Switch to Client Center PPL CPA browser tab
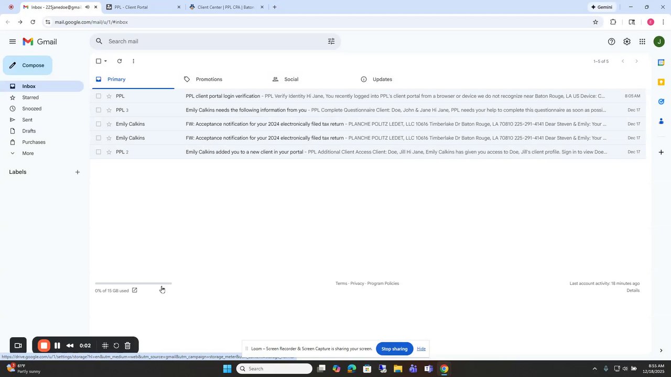This screenshot has height=377, width=671. [225, 7]
